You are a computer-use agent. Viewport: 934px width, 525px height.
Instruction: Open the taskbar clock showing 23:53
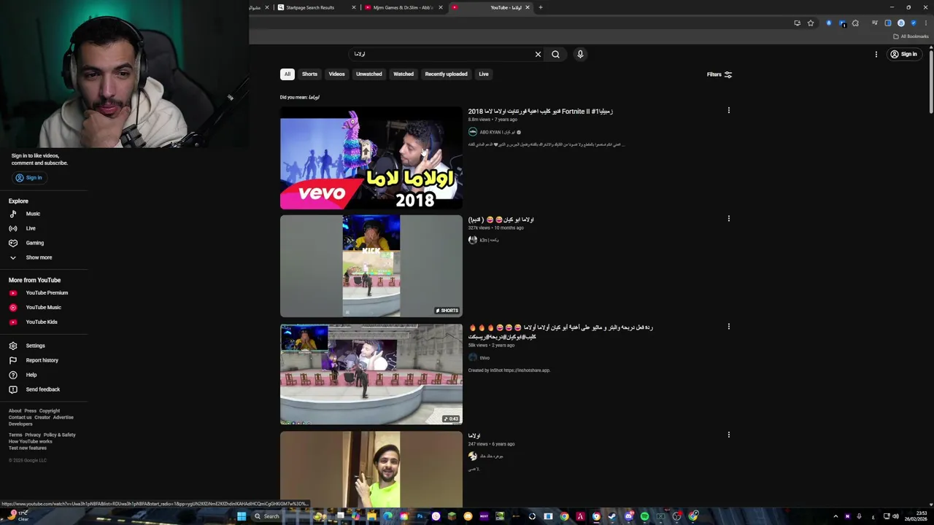[916, 516]
